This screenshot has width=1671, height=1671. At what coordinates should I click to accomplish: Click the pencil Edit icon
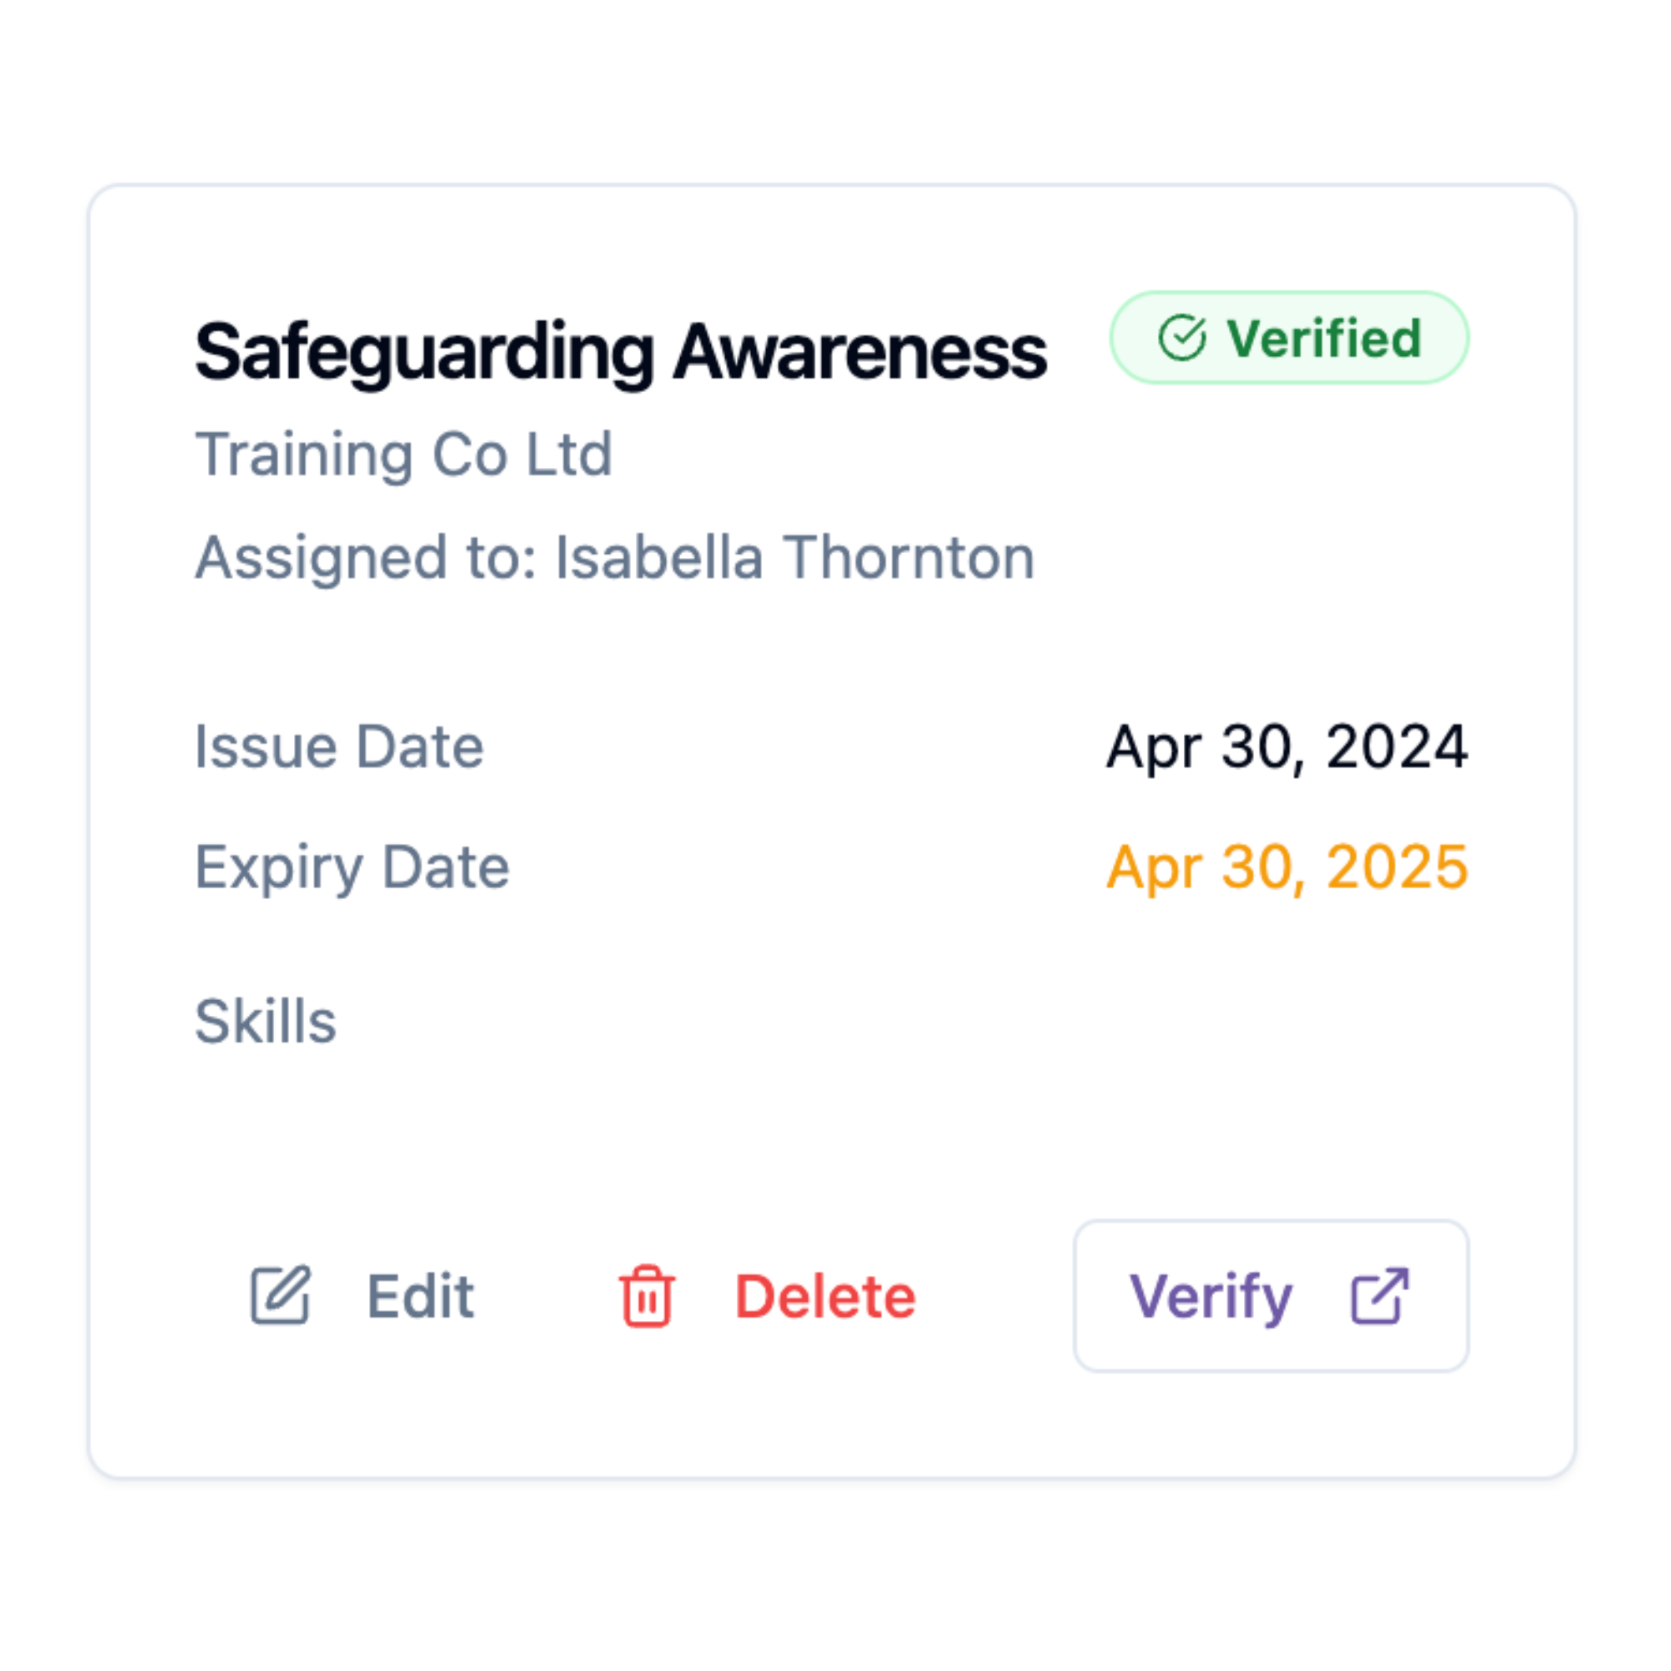279,1295
